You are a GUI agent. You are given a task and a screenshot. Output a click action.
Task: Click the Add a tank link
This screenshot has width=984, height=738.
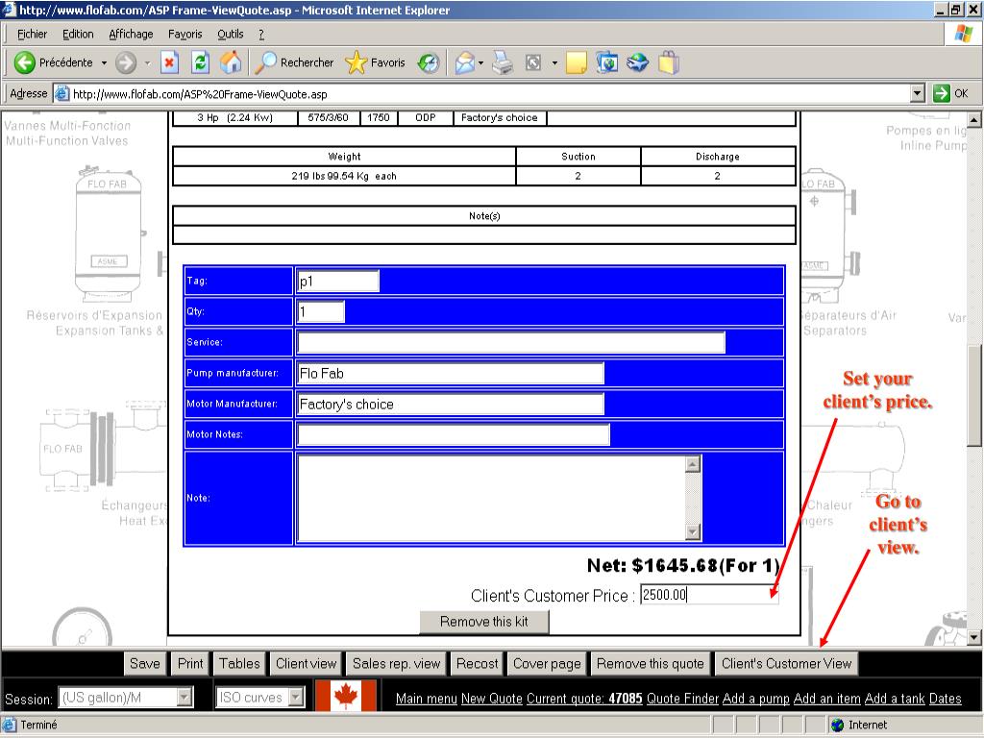tap(895, 699)
